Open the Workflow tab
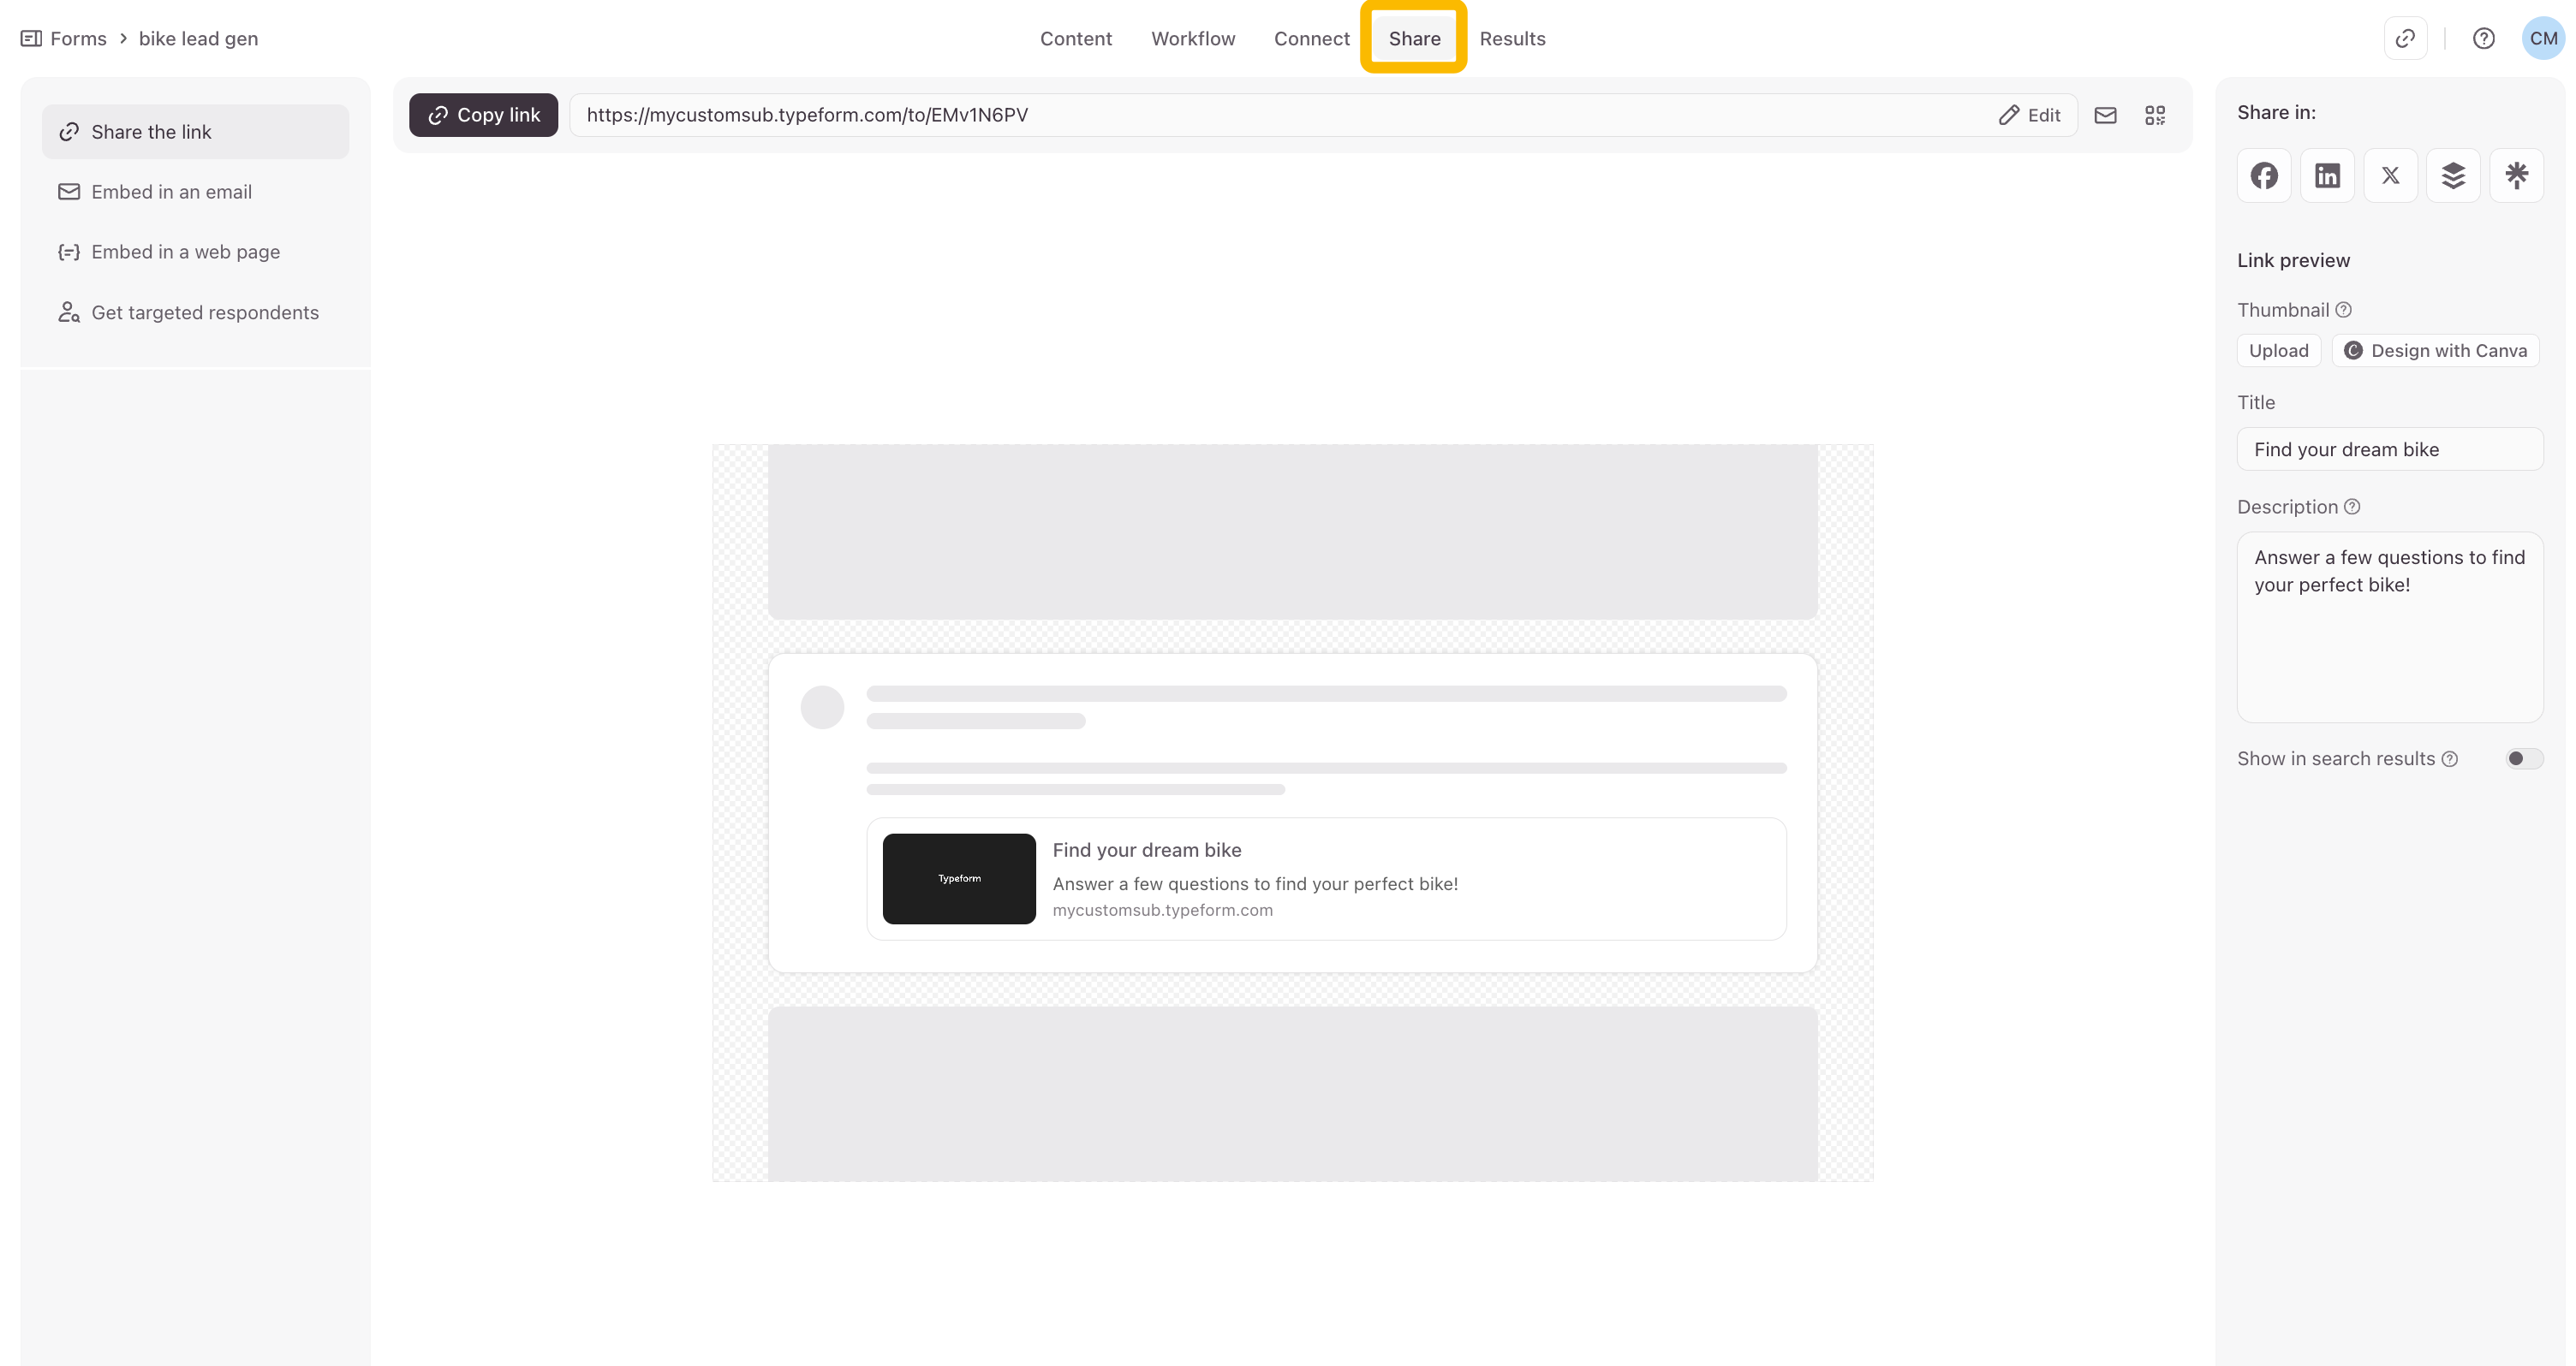Image resolution: width=2576 pixels, height=1366 pixels. click(x=1193, y=39)
